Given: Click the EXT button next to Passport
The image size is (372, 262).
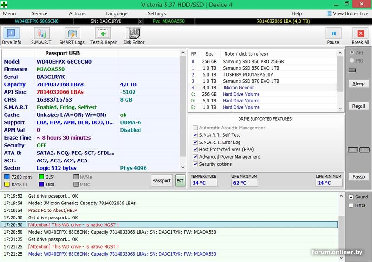Looking at the screenshot, I should tap(180, 181).
